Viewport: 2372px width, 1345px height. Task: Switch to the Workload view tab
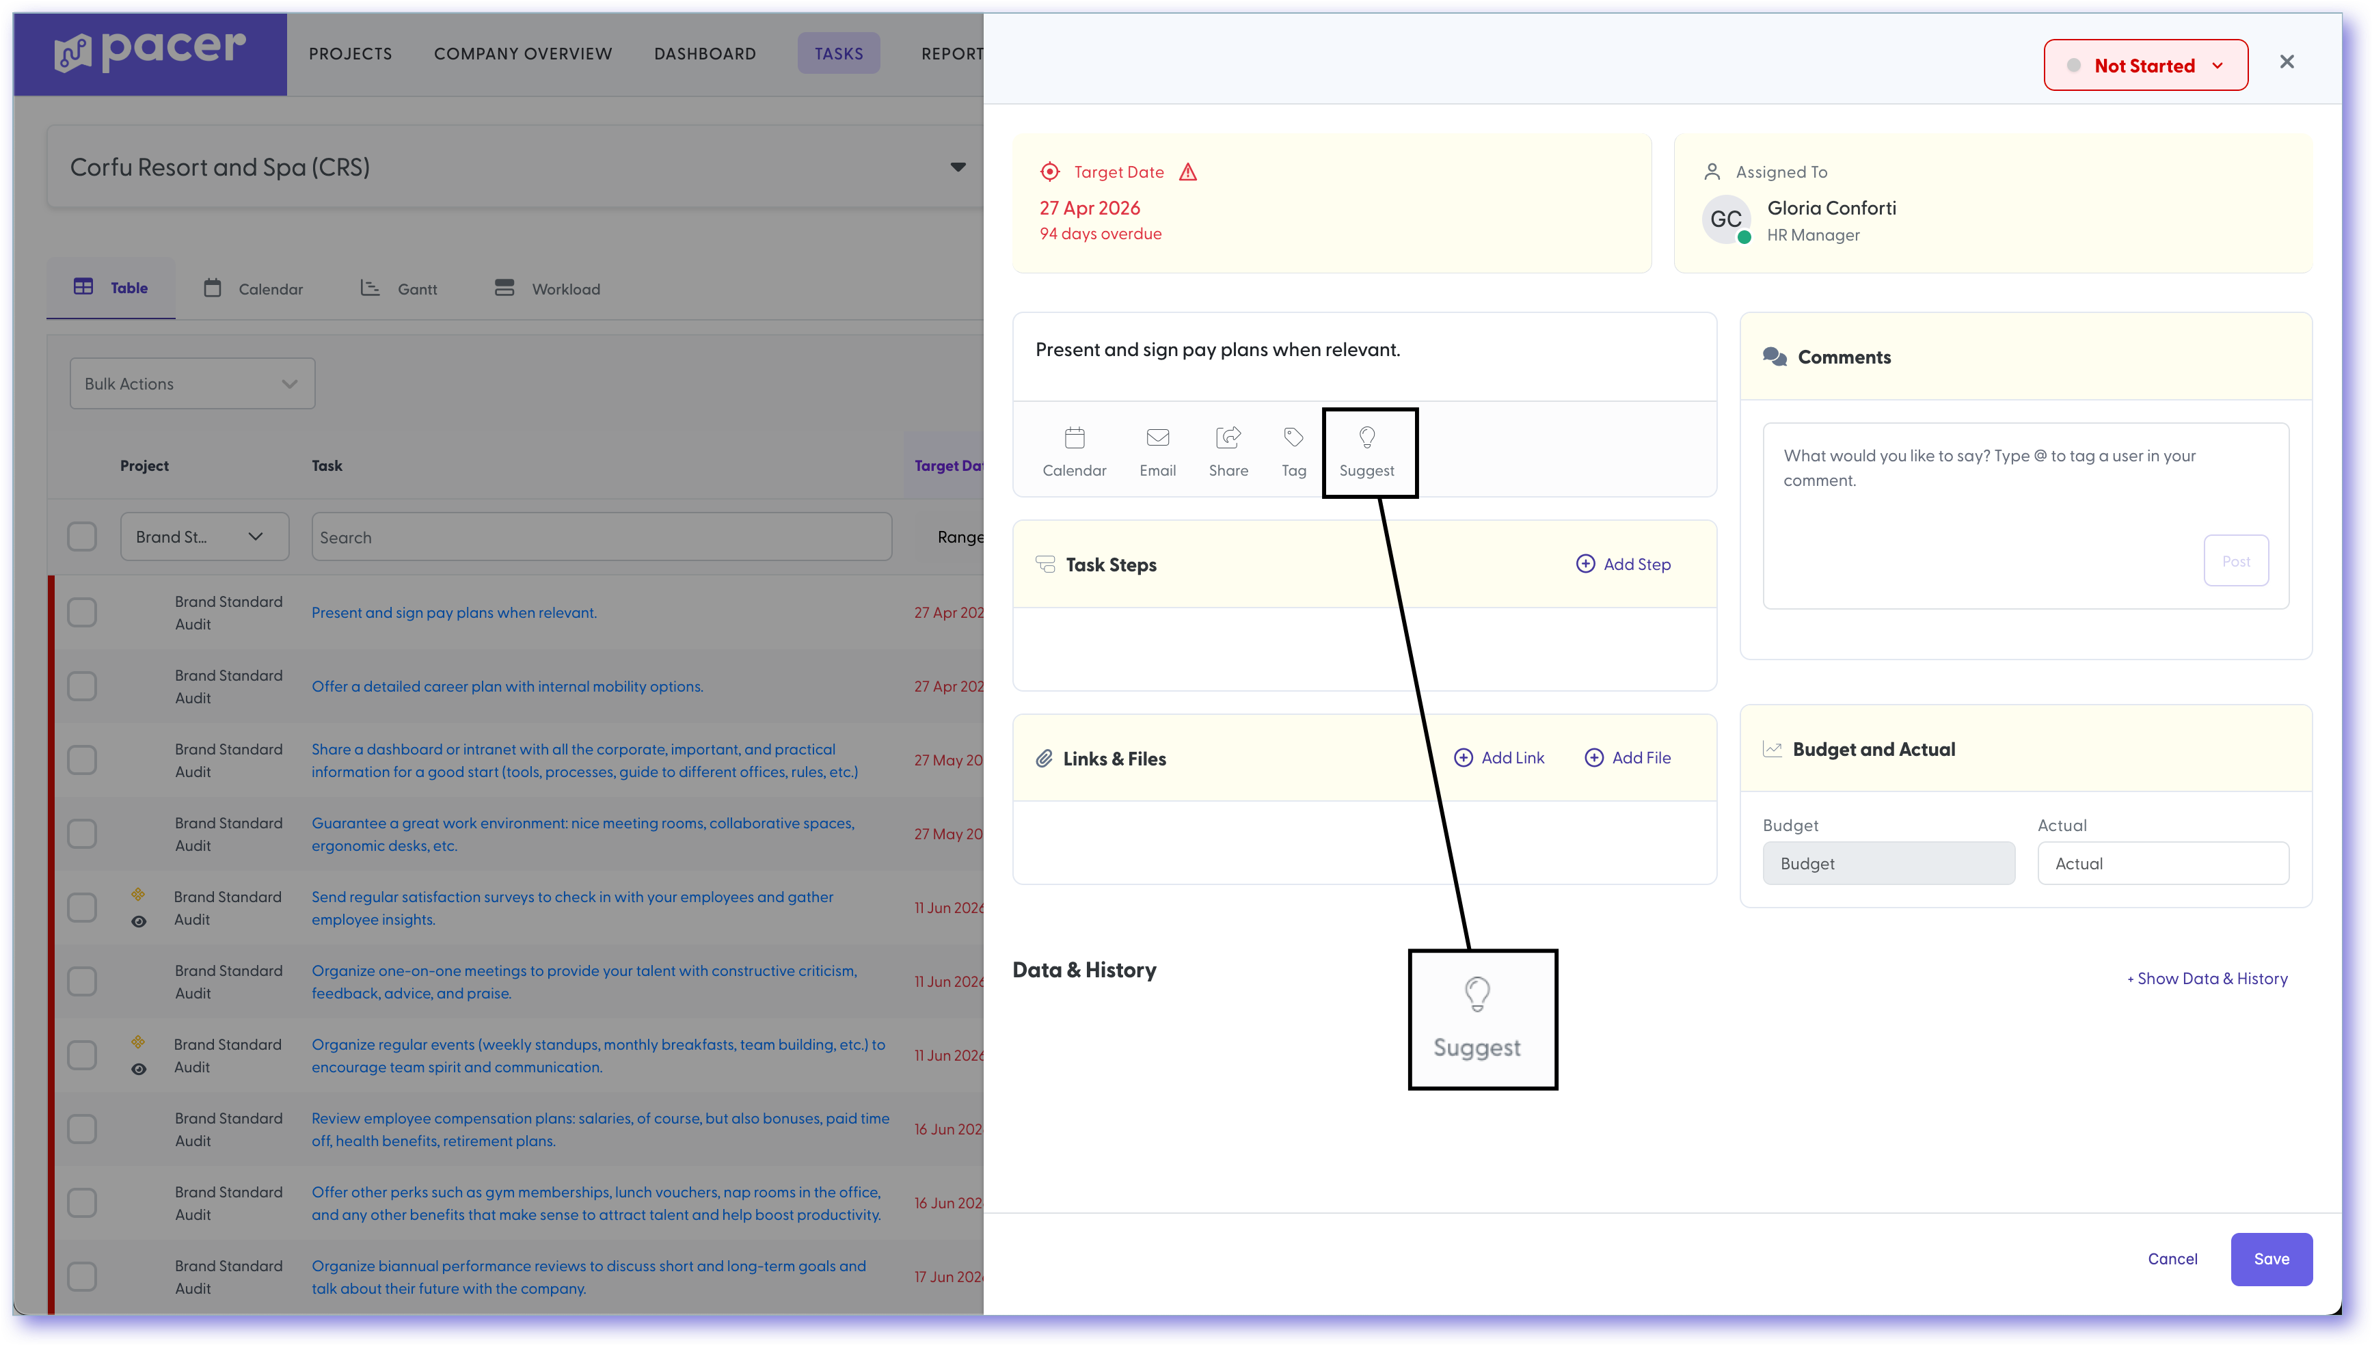pyautogui.click(x=548, y=289)
